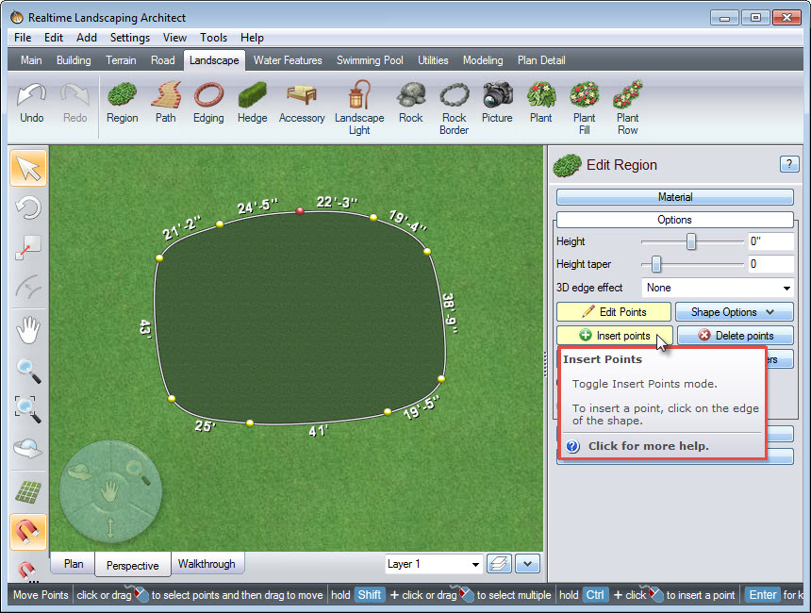Switch to the Utilities tab
The width and height of the screenshot is (811, 613).
[x=433, y=60]
